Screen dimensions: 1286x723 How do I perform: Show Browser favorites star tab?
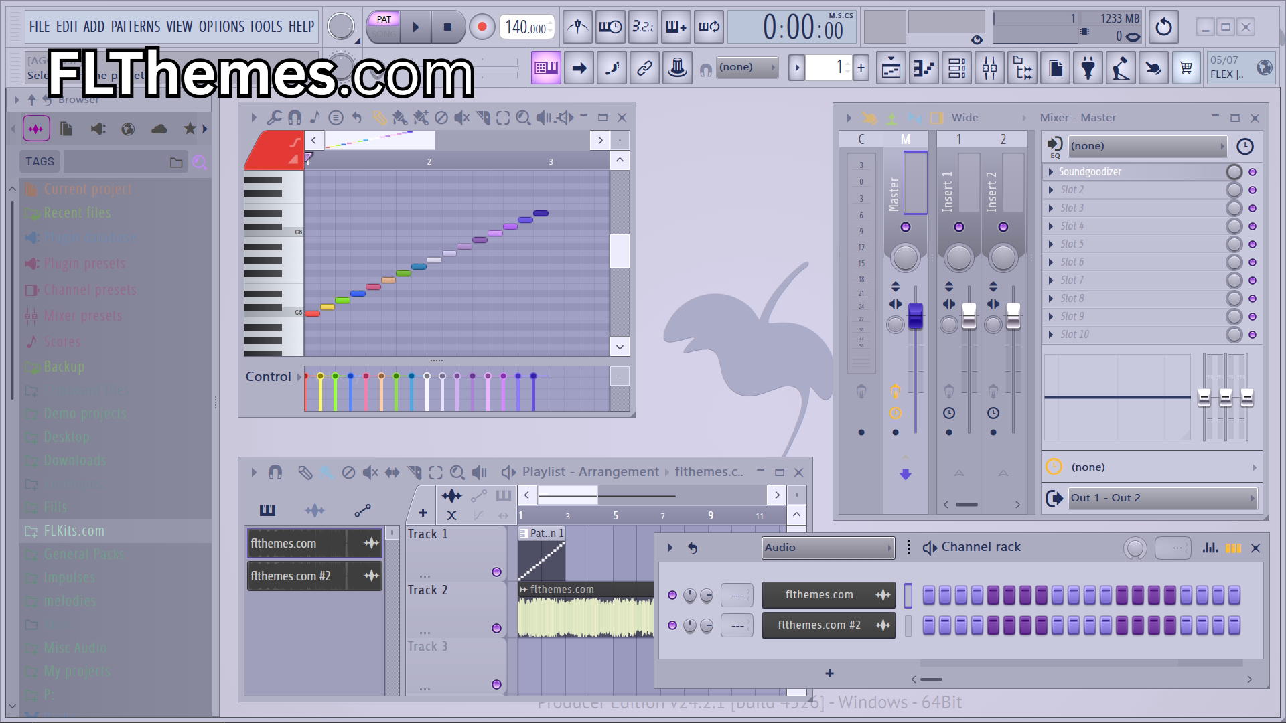click(x=190, y=129)
